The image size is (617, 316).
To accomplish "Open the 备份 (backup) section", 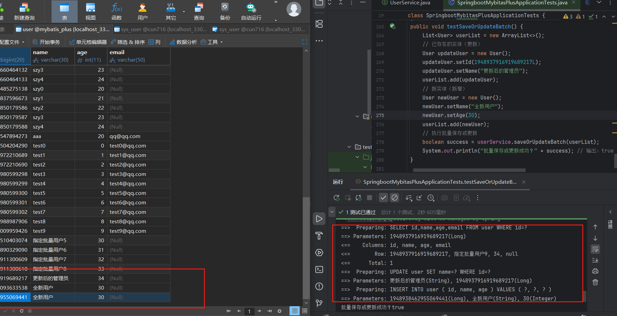I will (x=225, y=12).
